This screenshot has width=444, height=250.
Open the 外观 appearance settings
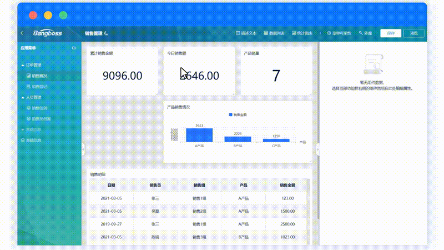[365, 33]
